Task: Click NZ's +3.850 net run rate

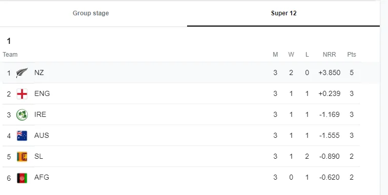Action: [x=330, y=72]
